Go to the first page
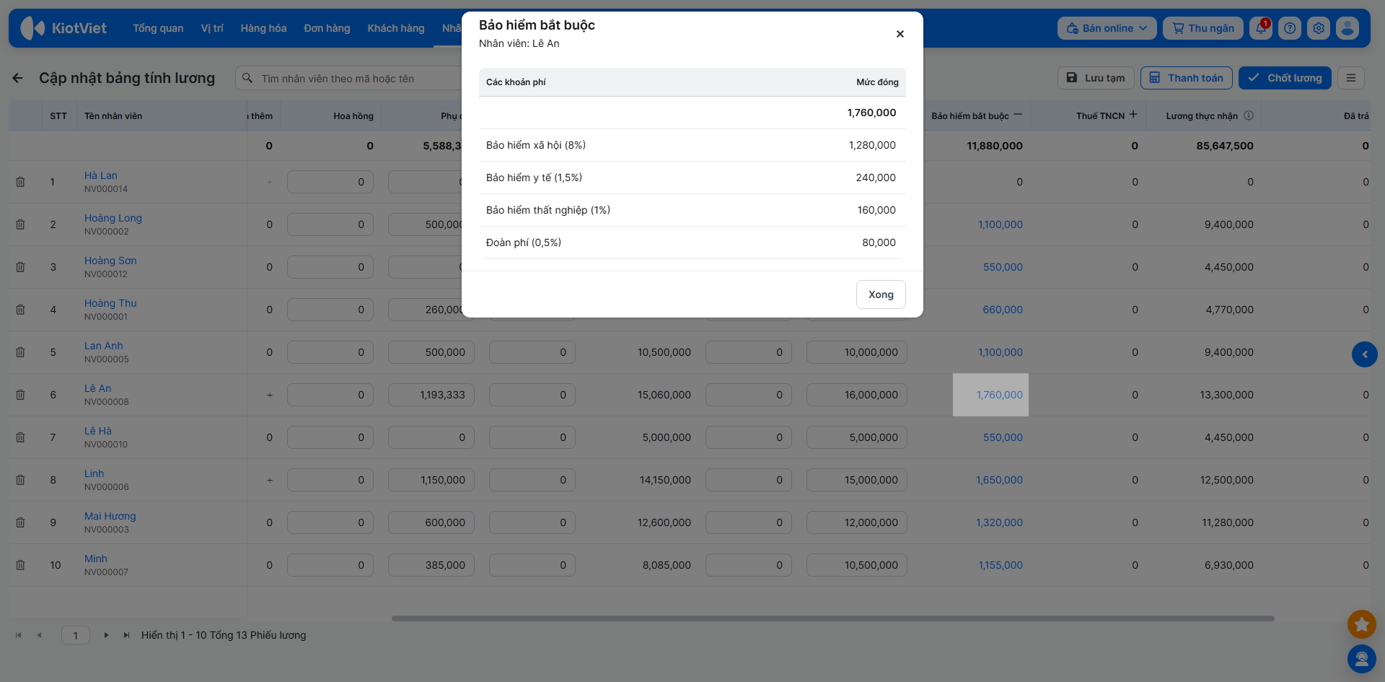The image size is (1385, 682). (x=19, y=635)
